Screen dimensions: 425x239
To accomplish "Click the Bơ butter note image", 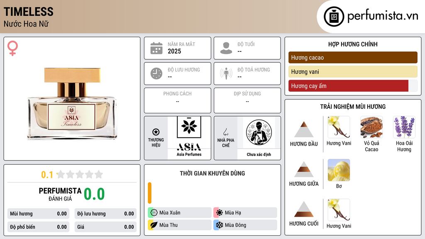I will pyautogui.click(x=339, y=170).
